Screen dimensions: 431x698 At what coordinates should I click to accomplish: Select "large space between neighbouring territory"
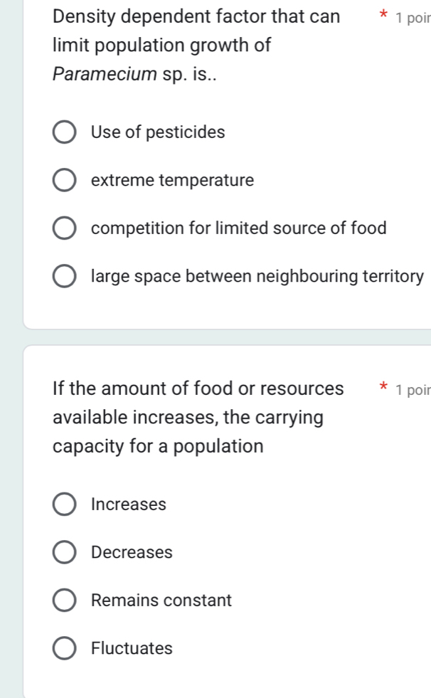pyautogui.click(x=64, y=276)
